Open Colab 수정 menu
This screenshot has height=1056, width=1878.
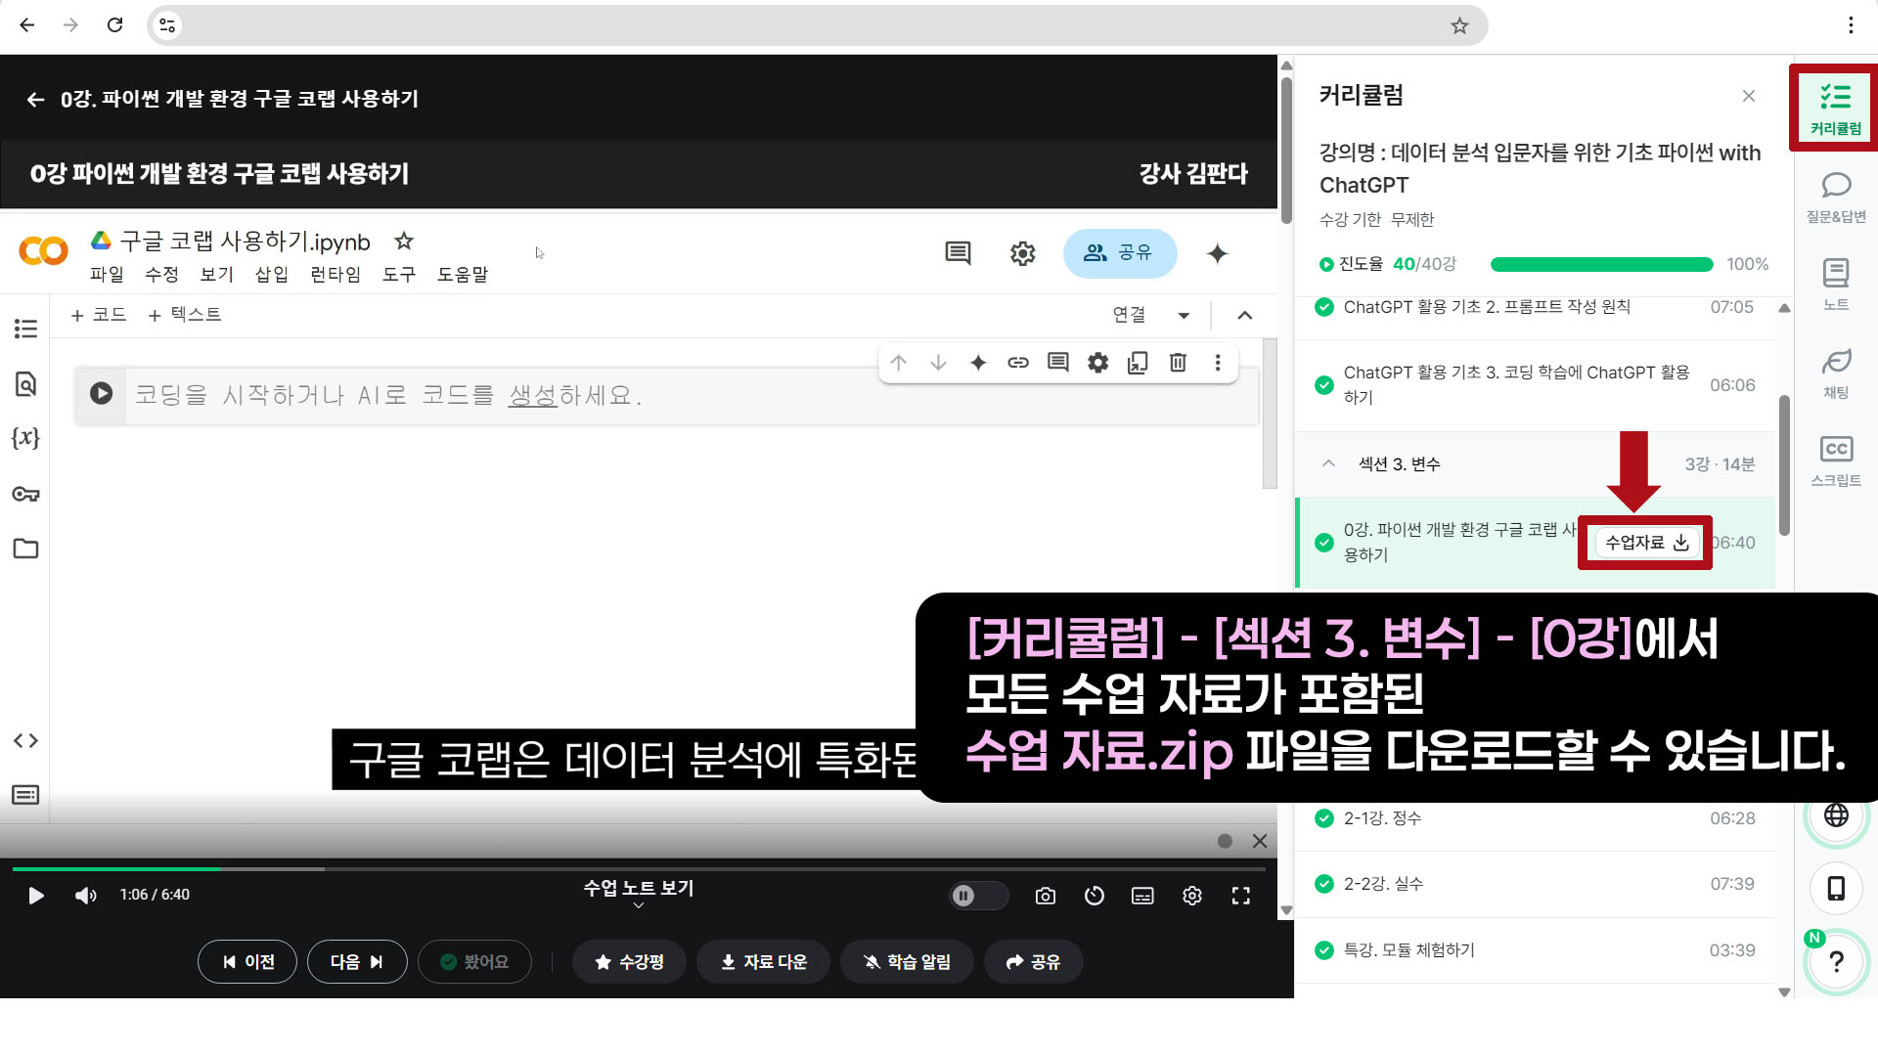pos(161,275)
